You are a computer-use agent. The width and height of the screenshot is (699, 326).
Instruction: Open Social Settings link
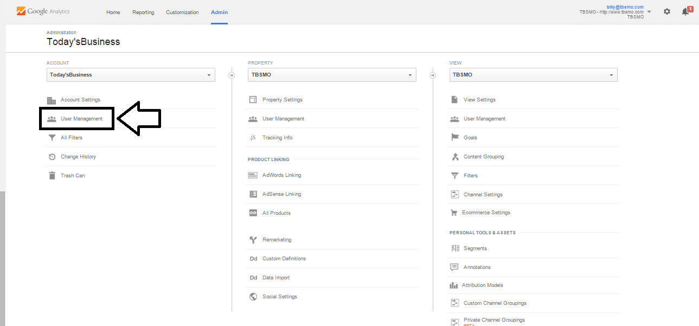280,297
